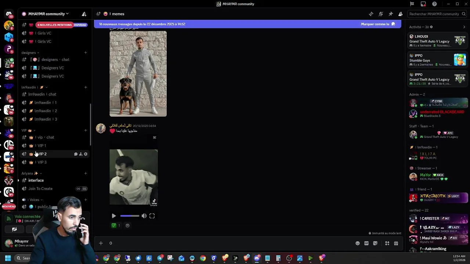Open the gift icon in message bar
470x264 pixels.
396,243
